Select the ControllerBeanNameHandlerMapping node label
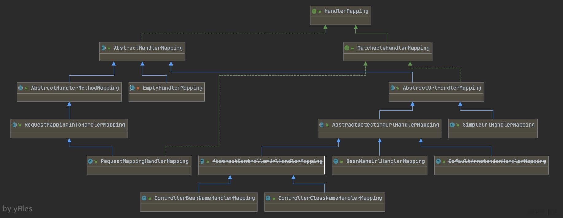Image resolution: width=563 pixels, height=218 pixels. 205,198
